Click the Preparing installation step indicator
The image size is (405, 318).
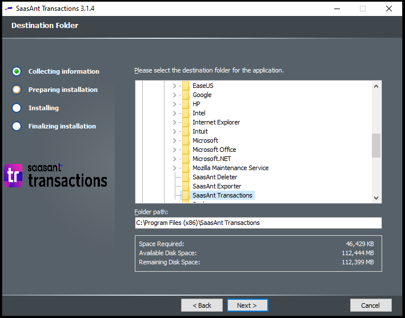coord(17,90)
